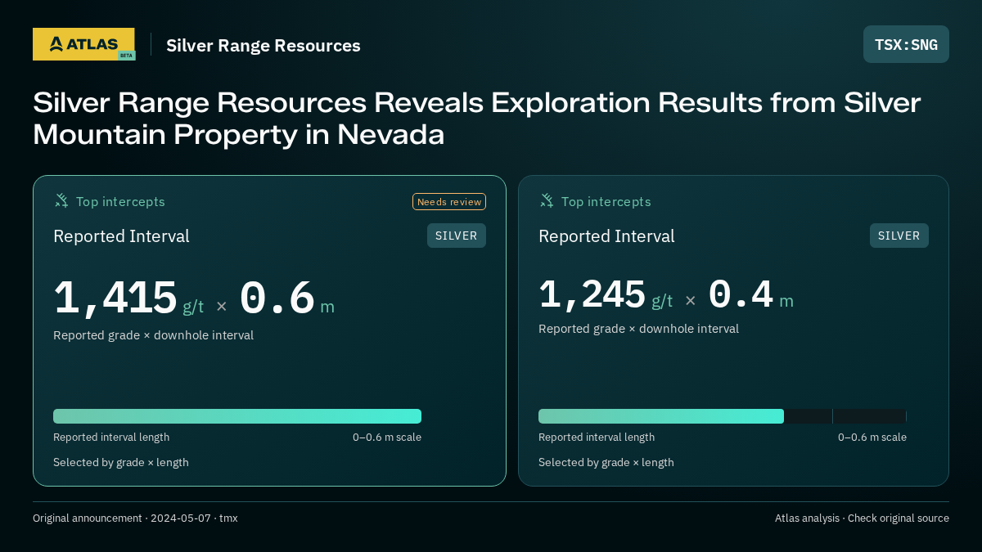The image size is (982, 552).
Task: Select the SILVER tag on the 1,245 g/t card
Action: [899, 236]
